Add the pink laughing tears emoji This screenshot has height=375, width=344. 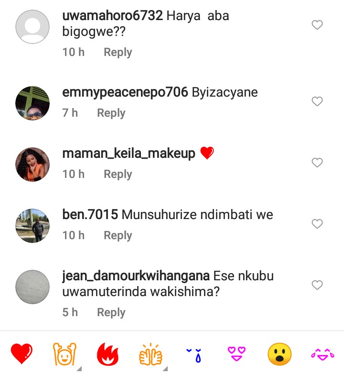tap(322, 354)
